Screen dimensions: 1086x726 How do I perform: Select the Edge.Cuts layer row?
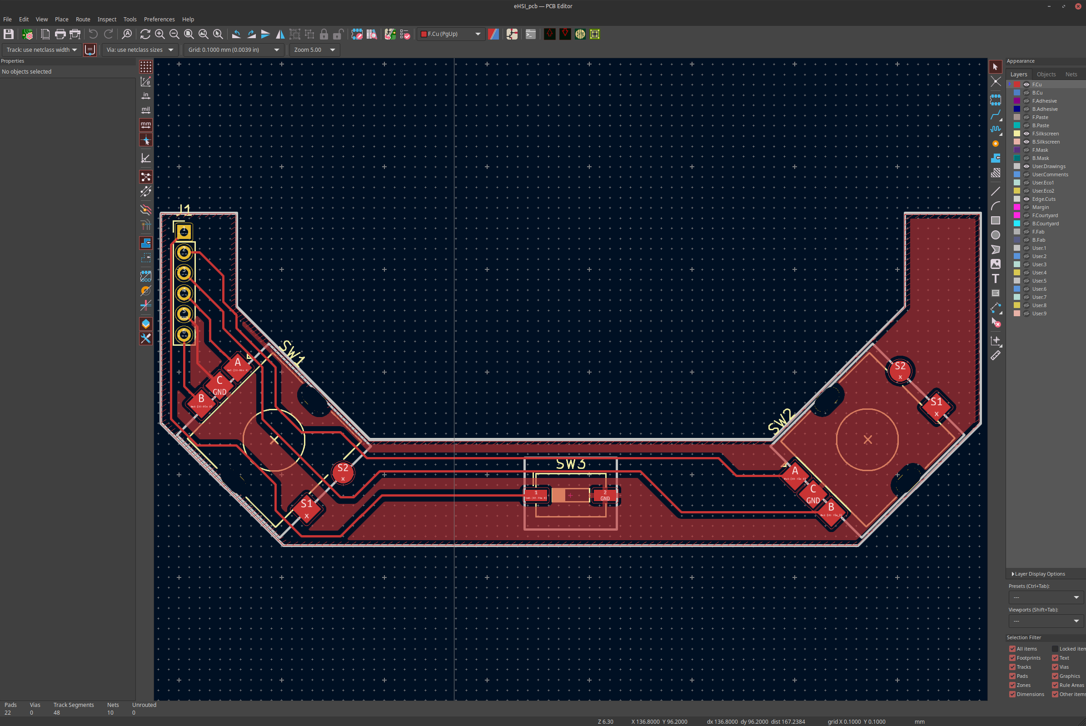(x=1044, y=199)
